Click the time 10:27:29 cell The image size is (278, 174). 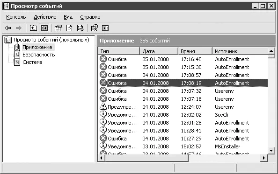pyautogui.click(x=191, y=139)
